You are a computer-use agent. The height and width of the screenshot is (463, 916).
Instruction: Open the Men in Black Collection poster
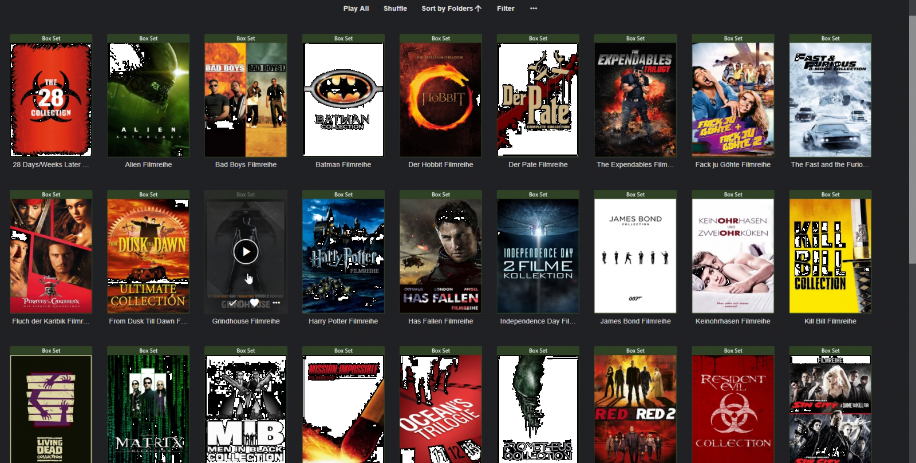pos(246,409)
